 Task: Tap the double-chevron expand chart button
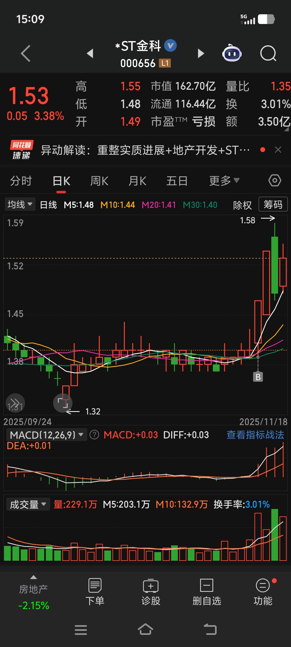(x=15, y=403)
